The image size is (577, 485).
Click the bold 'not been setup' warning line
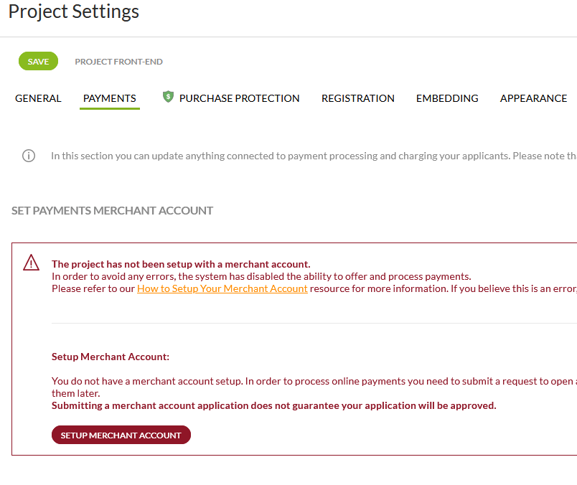click(x=181, y=264)
